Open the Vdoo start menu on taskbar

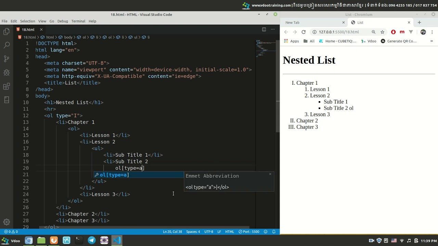[11, 241]
